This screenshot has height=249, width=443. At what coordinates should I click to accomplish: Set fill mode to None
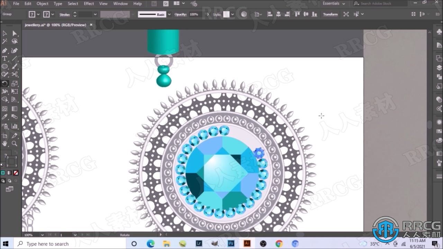tap(16, 173)
